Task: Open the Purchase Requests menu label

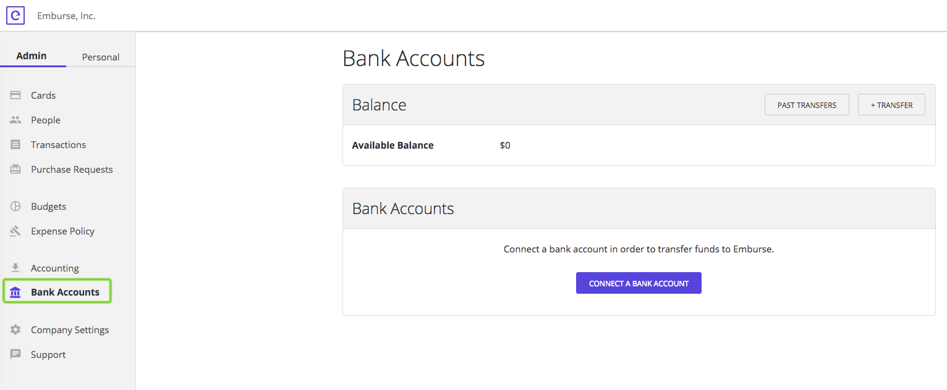Action: click(72, 169)
